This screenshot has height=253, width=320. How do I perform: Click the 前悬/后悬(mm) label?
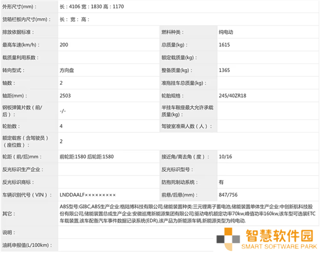pos(179,195)
